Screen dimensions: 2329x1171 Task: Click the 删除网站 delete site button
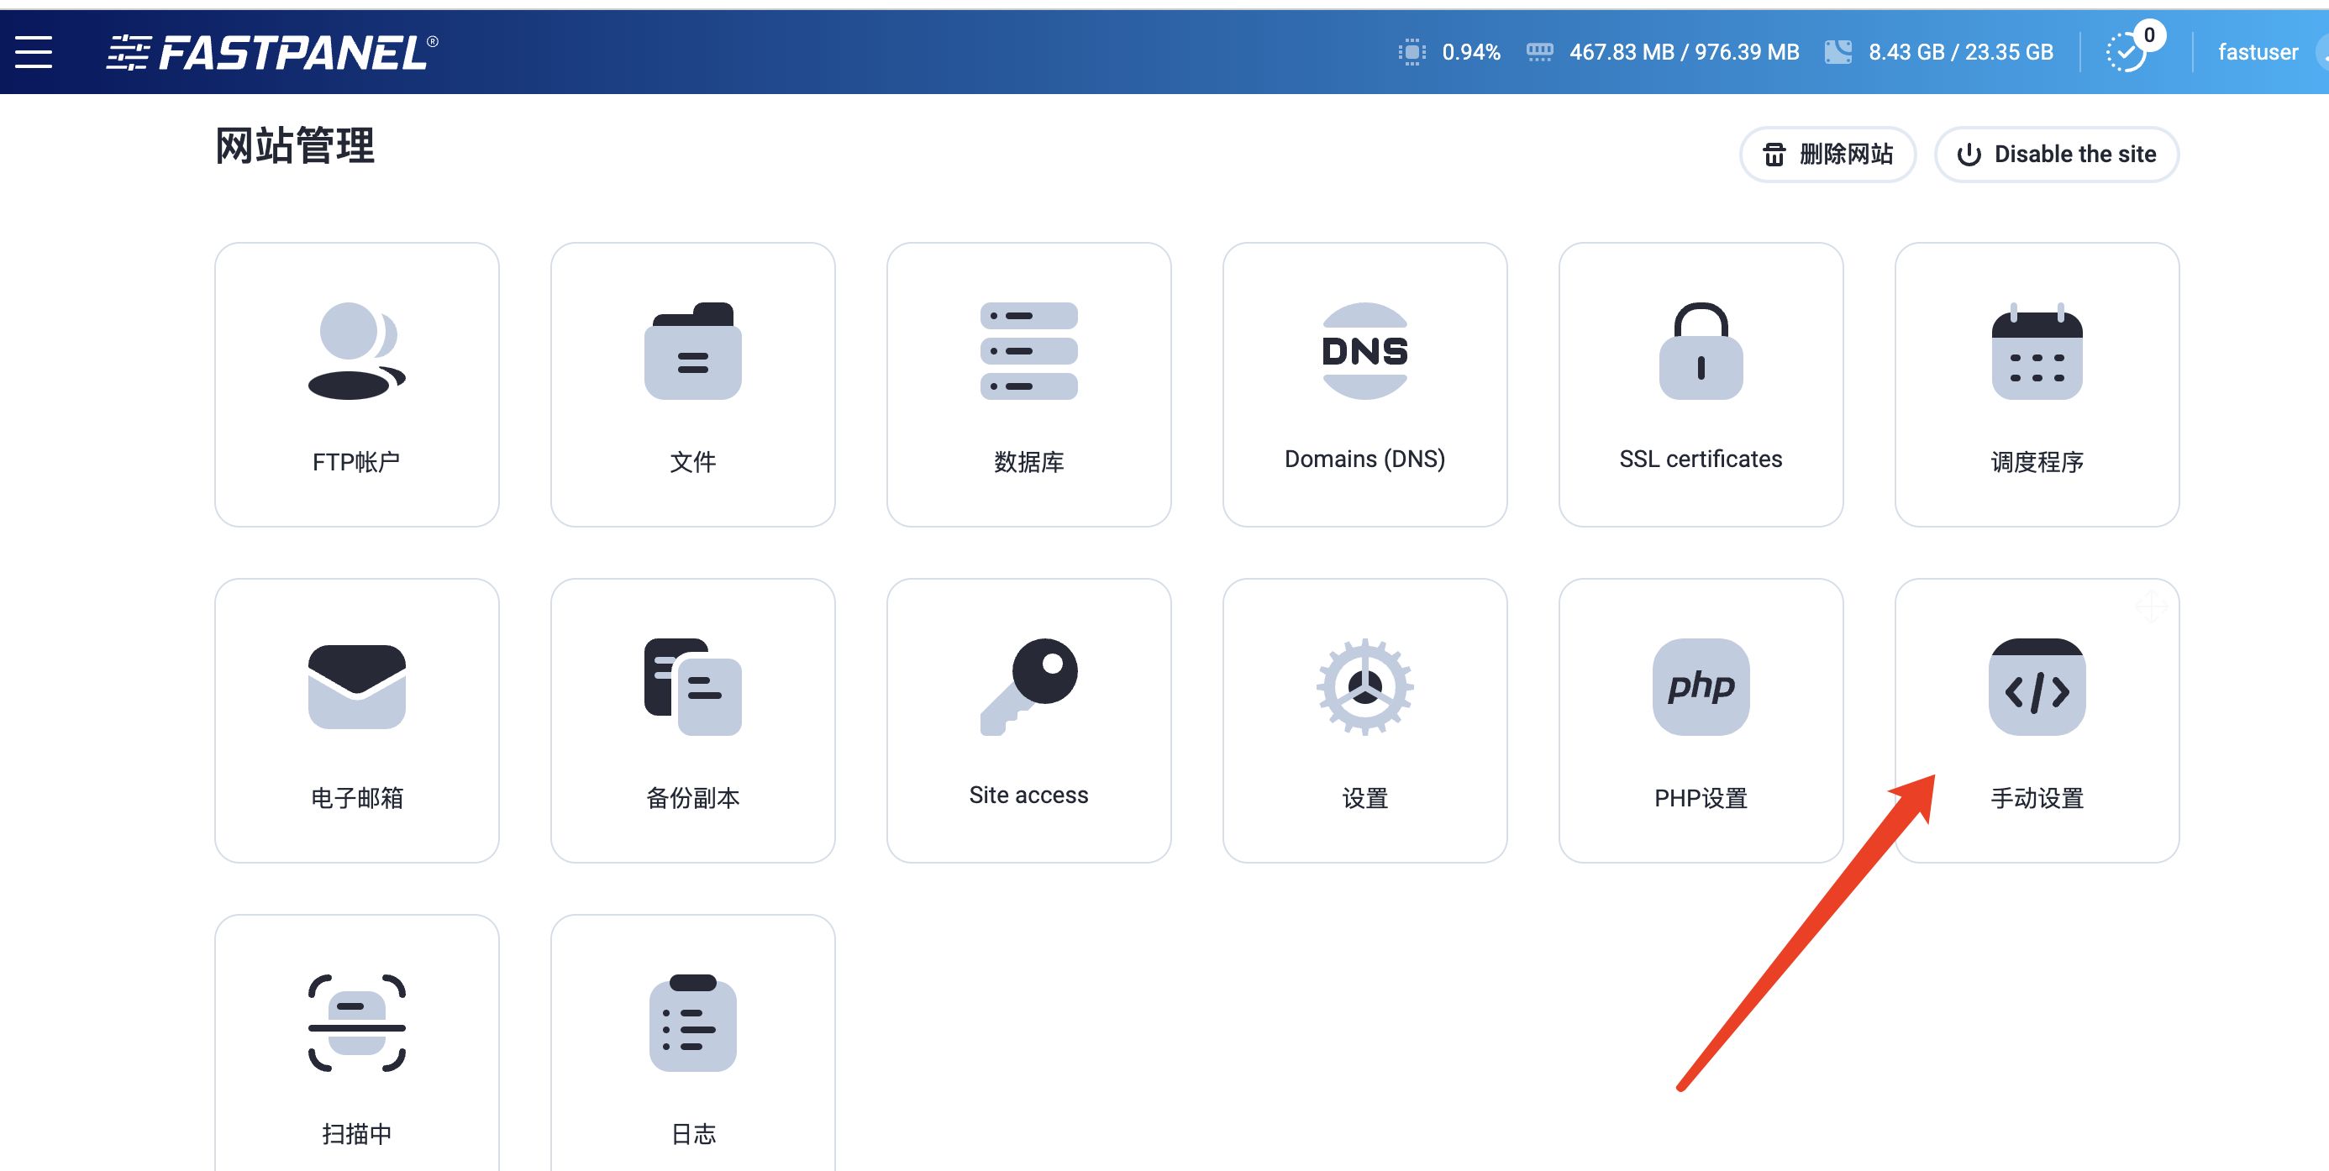point(1827,154)
